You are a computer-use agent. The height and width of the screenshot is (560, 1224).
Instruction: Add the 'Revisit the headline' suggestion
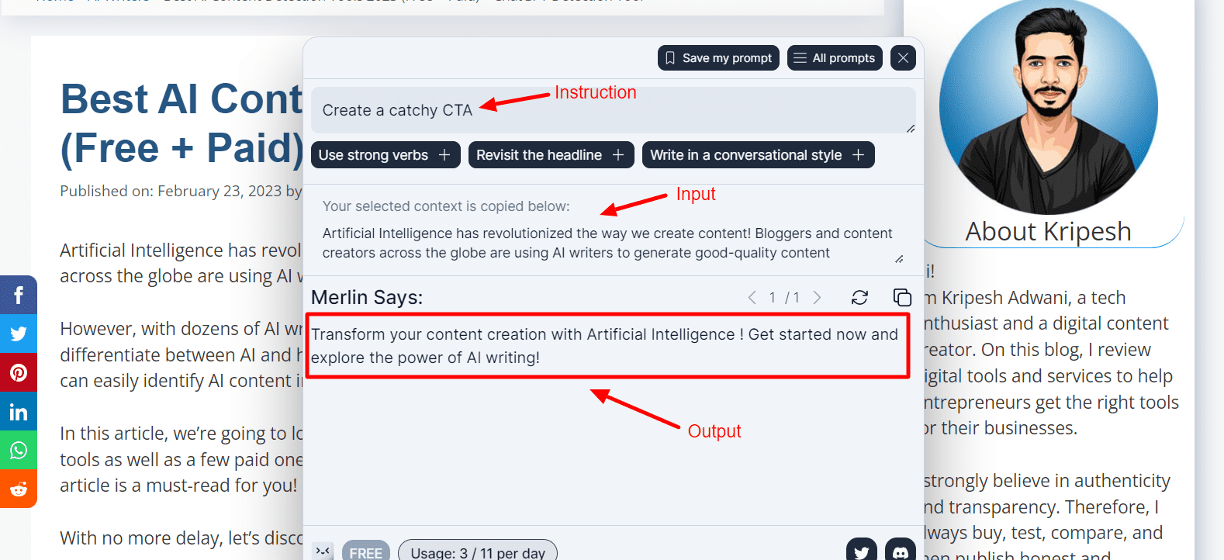[551, 155]
